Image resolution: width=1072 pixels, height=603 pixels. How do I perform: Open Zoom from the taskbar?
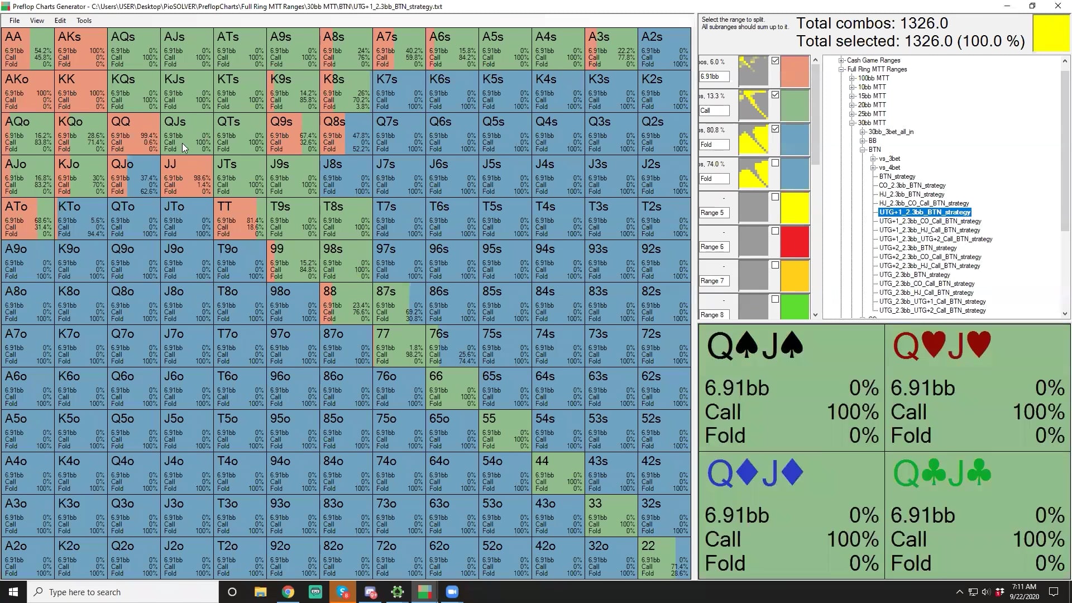click(452, 592)
